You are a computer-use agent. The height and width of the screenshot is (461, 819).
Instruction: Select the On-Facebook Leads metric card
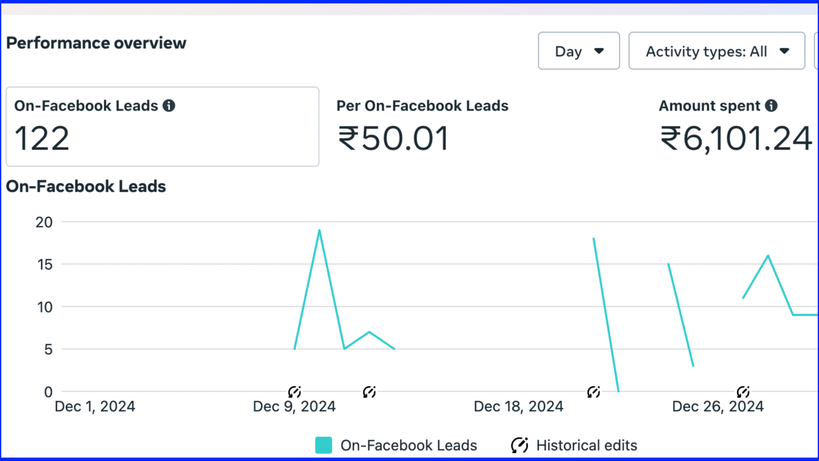(163, 126)
